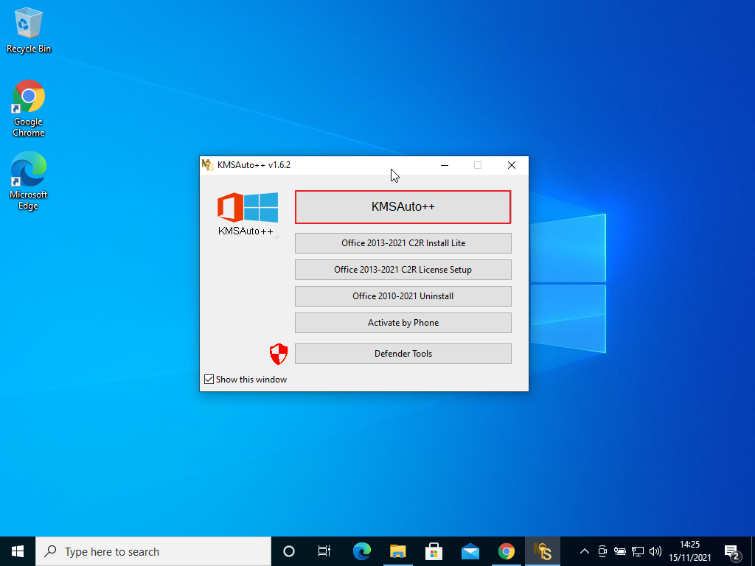Show hidden system tray icons
The height and width of the screenshot is (566, 755).
click(x=584, y=551)
